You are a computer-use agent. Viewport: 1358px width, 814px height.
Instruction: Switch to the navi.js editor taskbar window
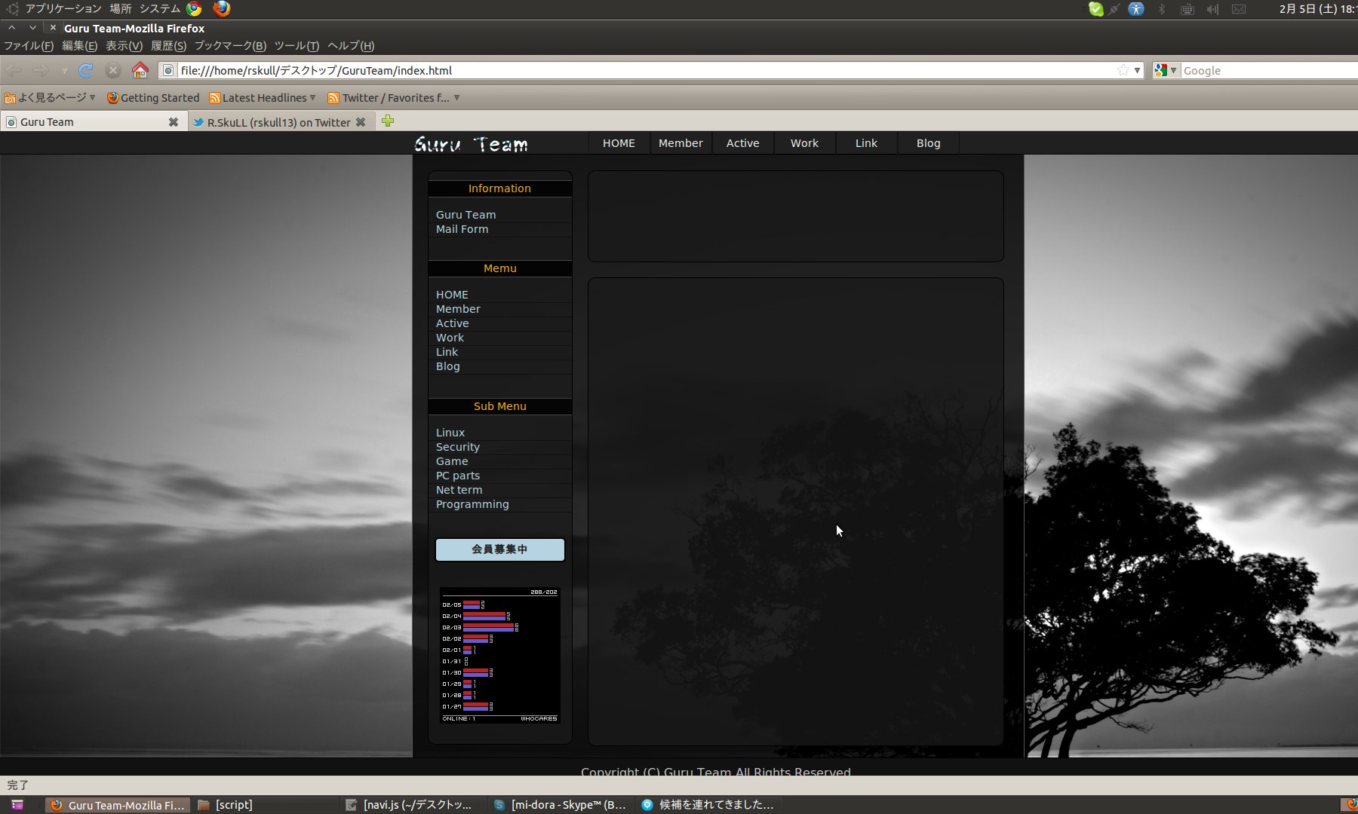tap(413, 805)
